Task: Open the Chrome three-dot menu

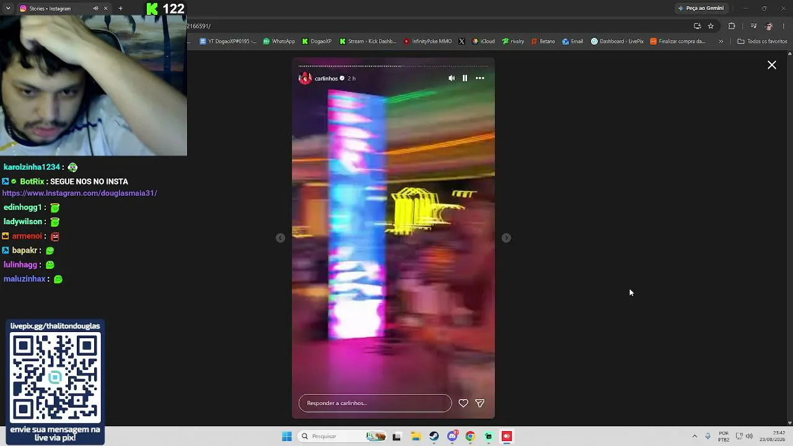Action: 784,26
